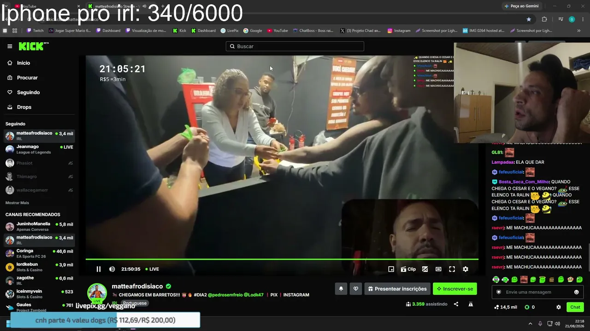Open the PIX link in stream title
The height and width of the screenshot is (331, 590).
(x=274, y=295)
